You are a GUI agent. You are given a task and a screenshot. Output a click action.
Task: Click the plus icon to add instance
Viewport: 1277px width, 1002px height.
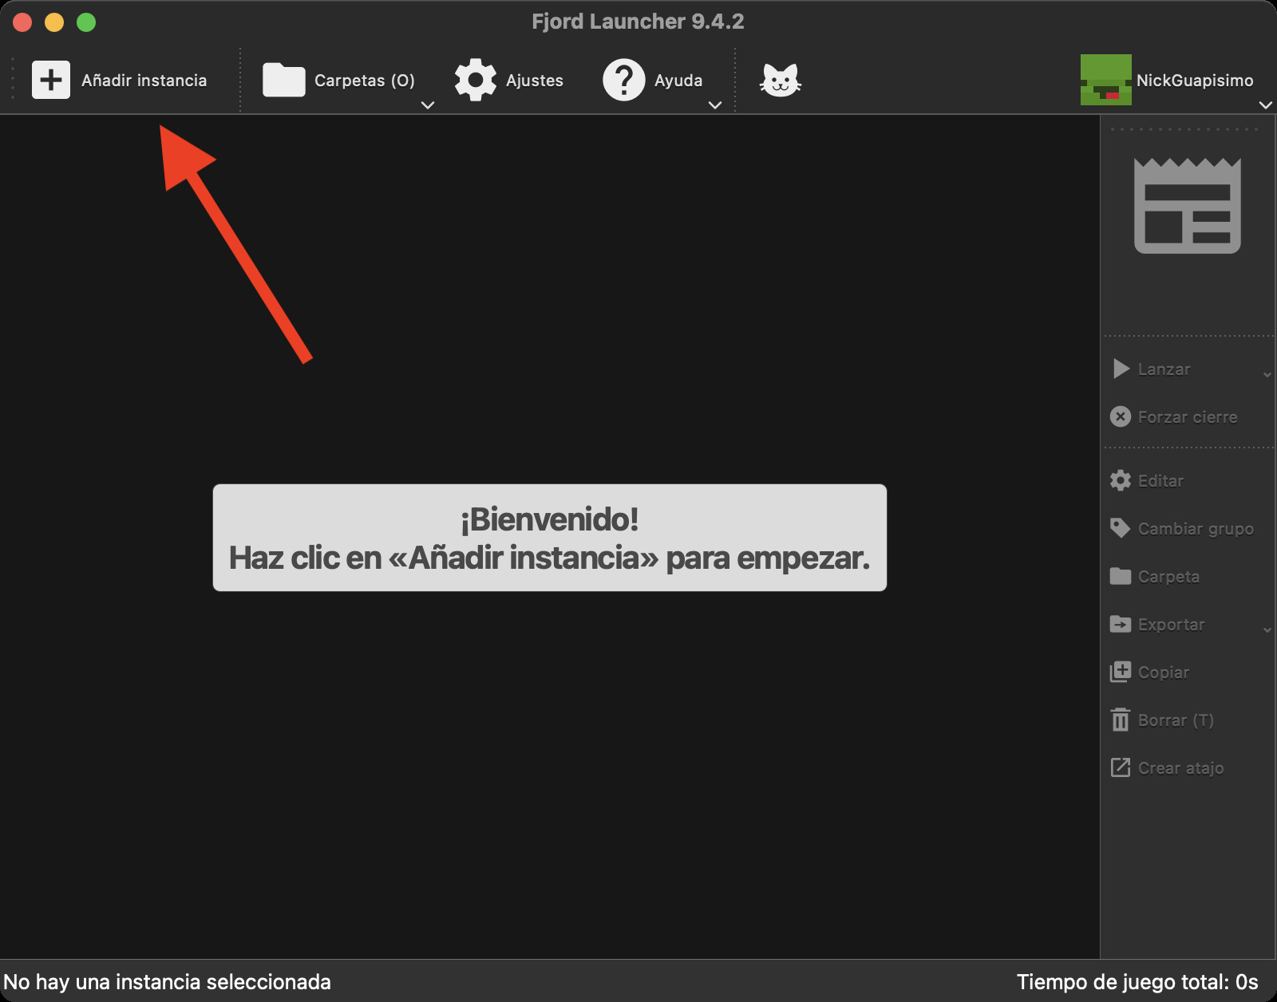(x=51, y=80)
